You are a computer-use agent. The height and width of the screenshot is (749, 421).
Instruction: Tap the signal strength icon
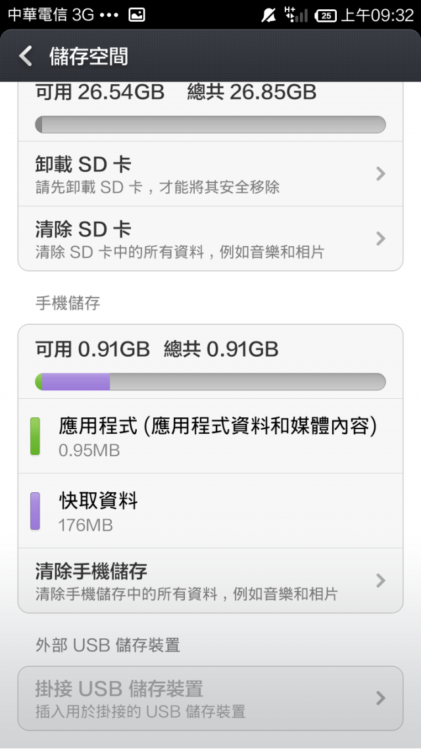(295, 14)
